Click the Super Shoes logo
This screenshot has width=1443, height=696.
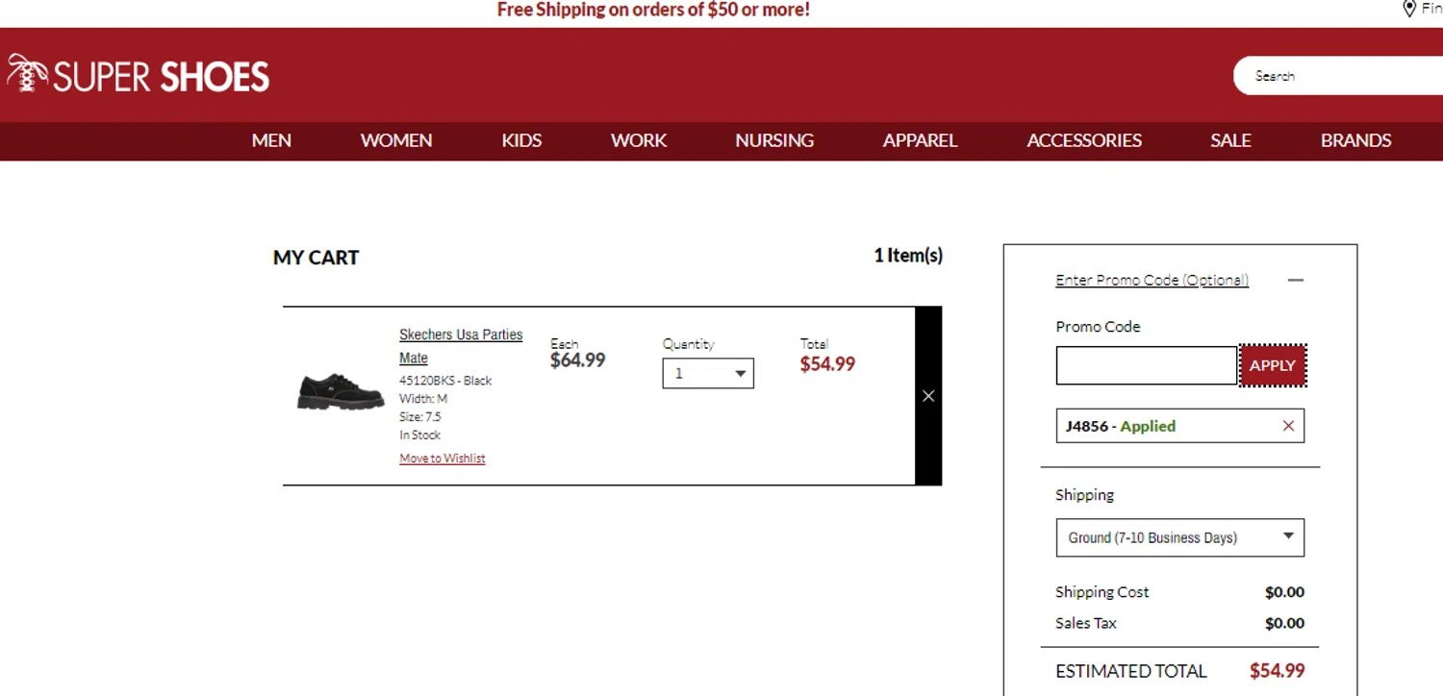[x=139, y=75]
